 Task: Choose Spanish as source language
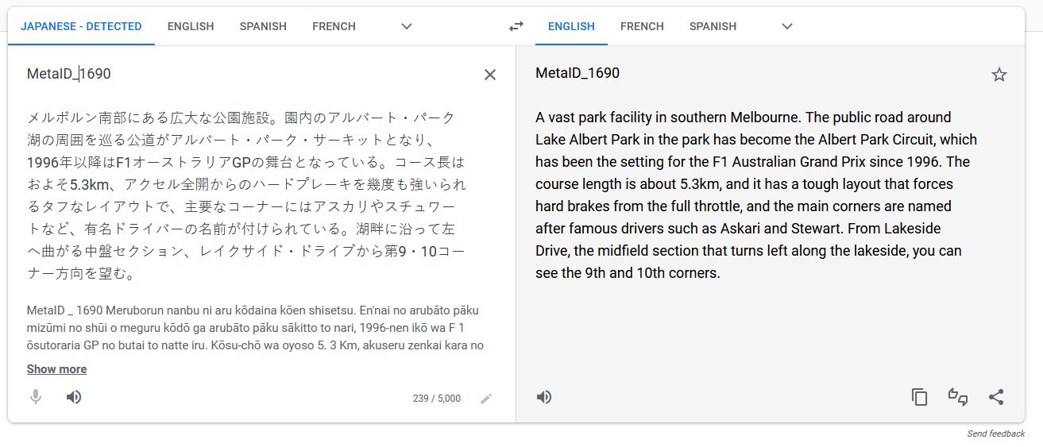[263, 26]
